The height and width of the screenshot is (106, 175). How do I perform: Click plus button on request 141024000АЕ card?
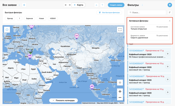point(168,92)
